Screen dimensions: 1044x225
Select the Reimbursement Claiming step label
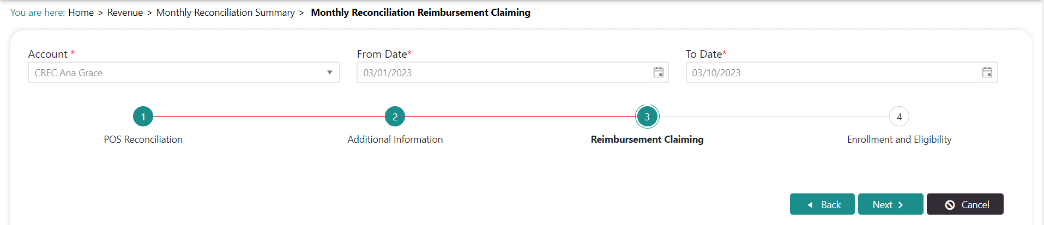pyautogui.click(x=647, y=139)
